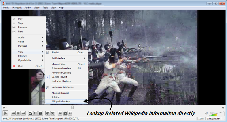Click the dvd:// path status bar text

pos(41,119)
